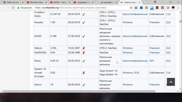Click the gray square extension icon
The image size is (182, 102).
click(147, 8)
